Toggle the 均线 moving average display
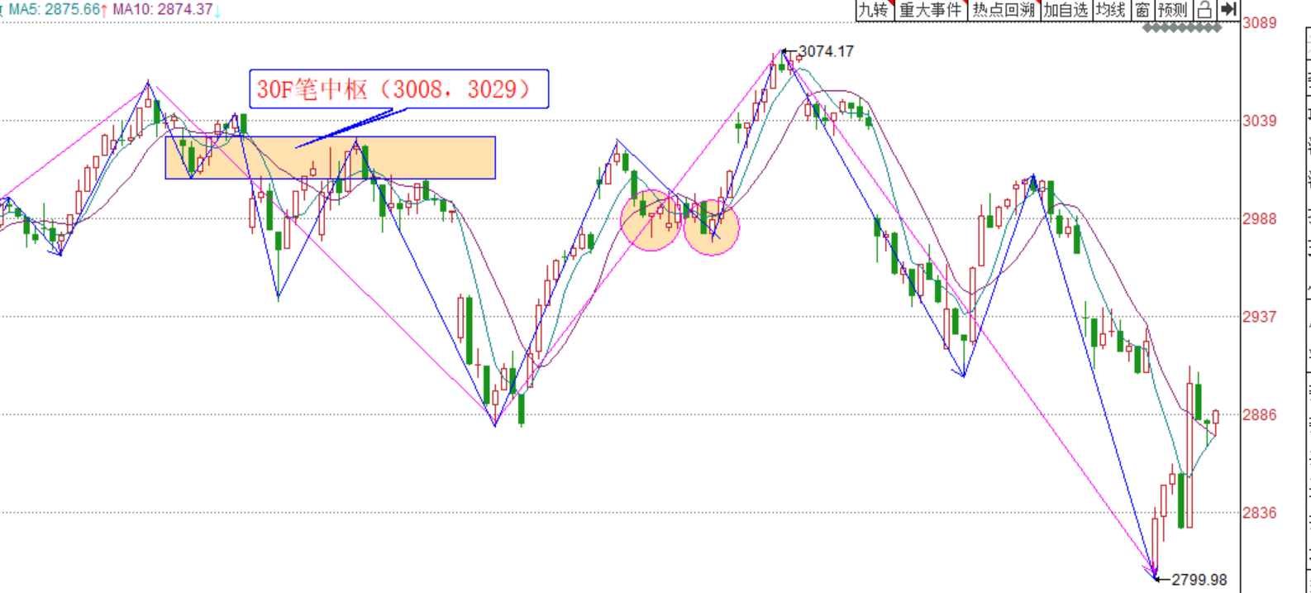The width and height of the screenshot is (1311, 593). 1110,10
